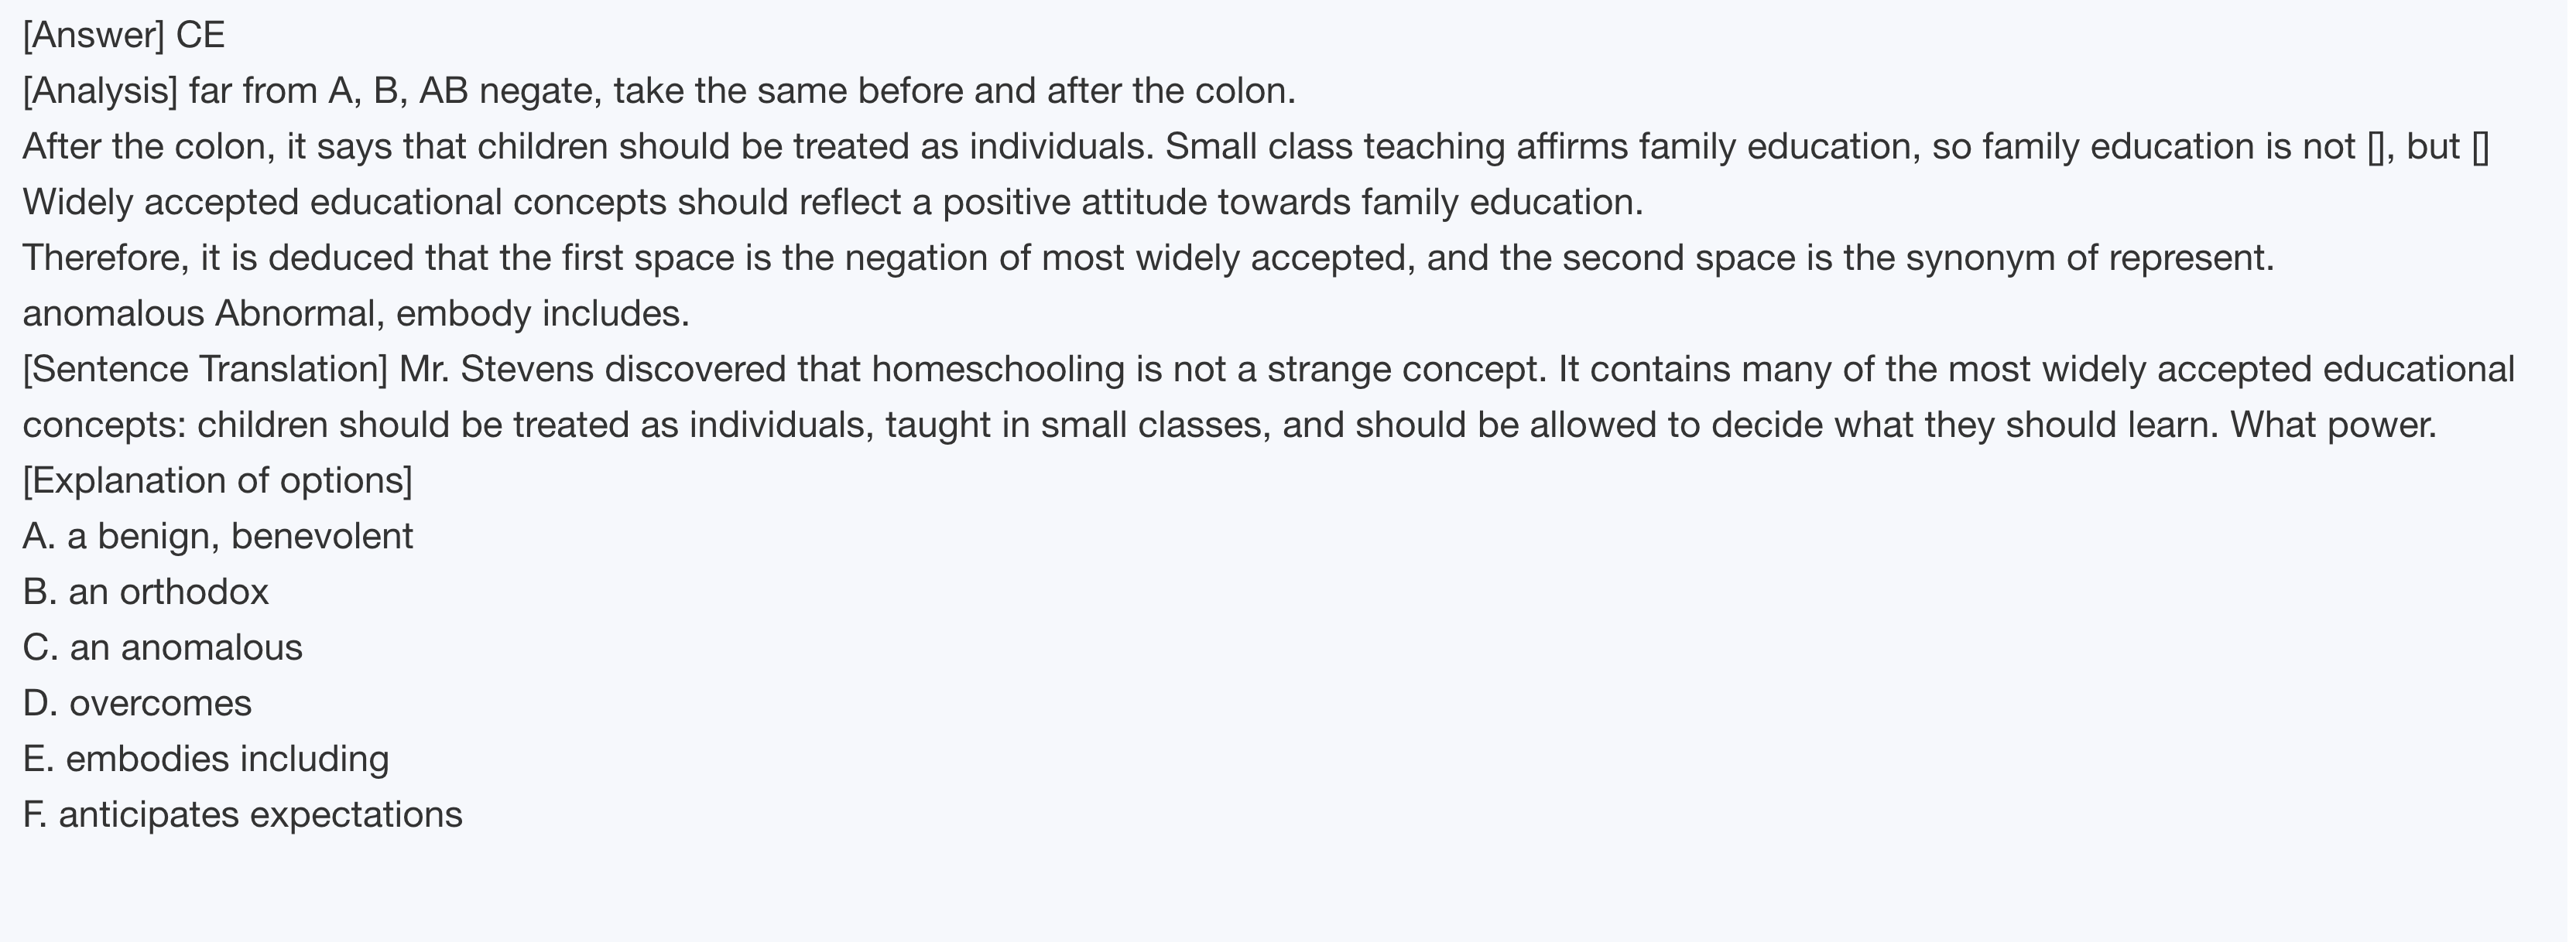Select option A. a benign, benevolent
The width and height of the screenshot is (2576, 942).
pyautogui.click(x=217, y=538)
